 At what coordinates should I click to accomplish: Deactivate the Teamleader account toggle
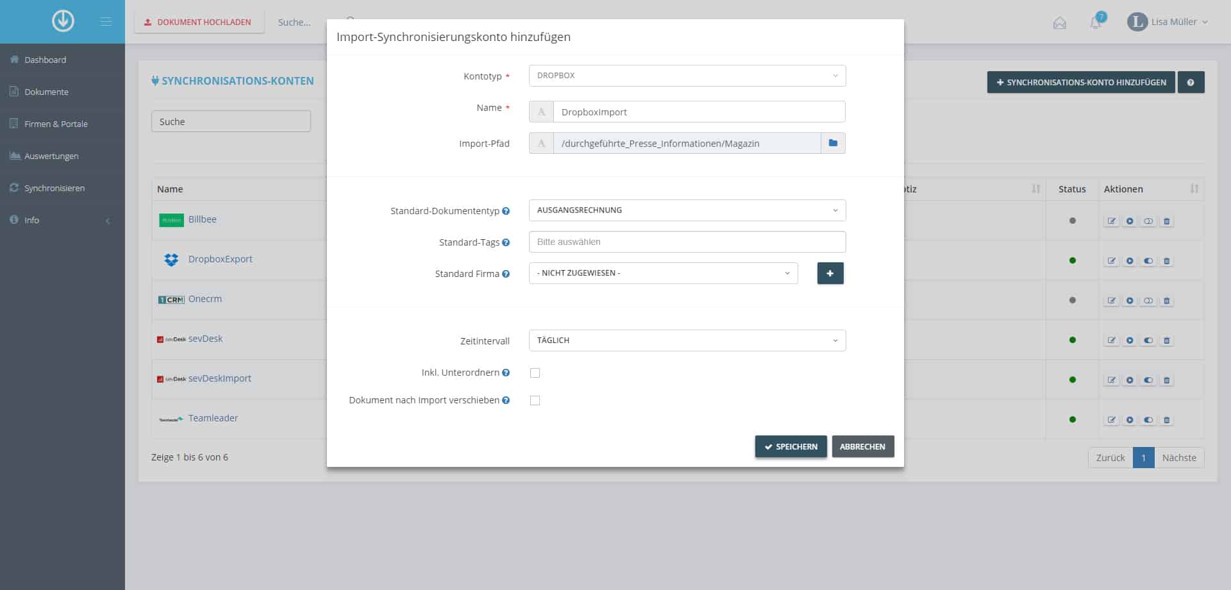(x=1148, y=420)
